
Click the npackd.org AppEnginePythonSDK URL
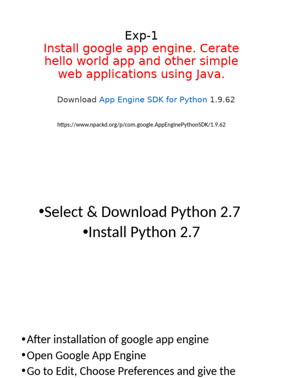tap(141, 125)
